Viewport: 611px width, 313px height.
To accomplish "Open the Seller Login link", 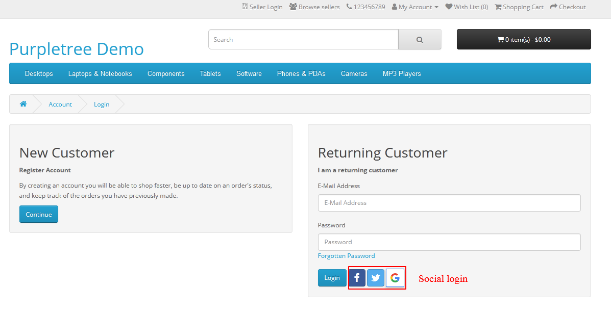I will click(262, 7).
